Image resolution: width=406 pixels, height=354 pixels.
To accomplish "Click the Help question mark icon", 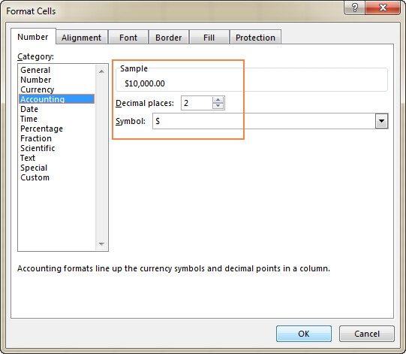I will pyautogui.click(x=355, y=8).
